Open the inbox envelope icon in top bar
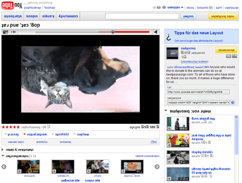 coord(159,7)
